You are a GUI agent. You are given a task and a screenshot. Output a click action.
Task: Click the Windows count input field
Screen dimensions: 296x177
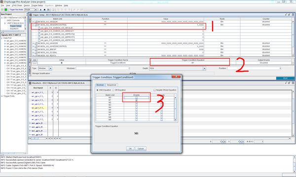tap(103, 68)
